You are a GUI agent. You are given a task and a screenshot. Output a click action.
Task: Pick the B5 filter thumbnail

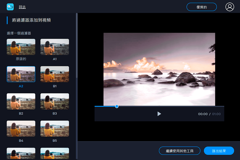[x=55, y=128]
